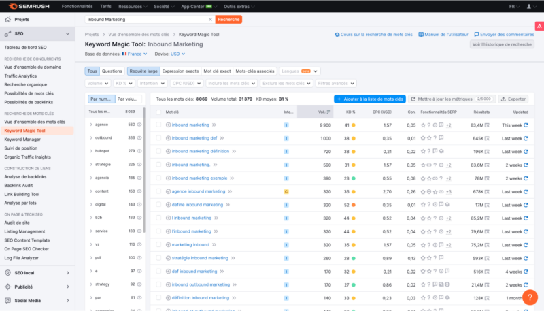Refresh metrics for inbound marketing row

(526, 125)
